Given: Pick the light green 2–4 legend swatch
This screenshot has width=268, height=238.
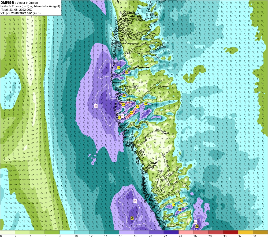Looking at the screenshot, I should click(x=23, y=232).
